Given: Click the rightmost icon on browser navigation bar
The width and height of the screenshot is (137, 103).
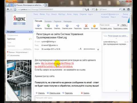Looking at the screenshot, I should (129, 9).
